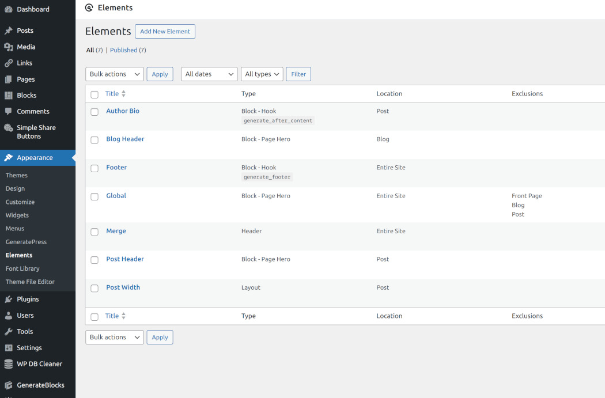
Task: Click the Links chain icon
Action: (8, 63)
